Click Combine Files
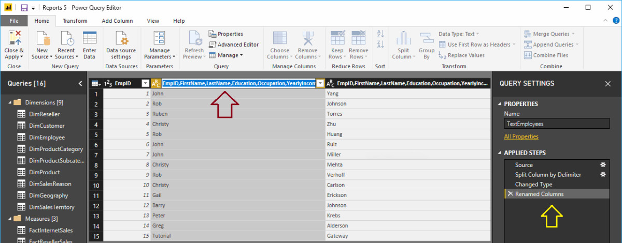622x243 pixels. coord(546,55)
